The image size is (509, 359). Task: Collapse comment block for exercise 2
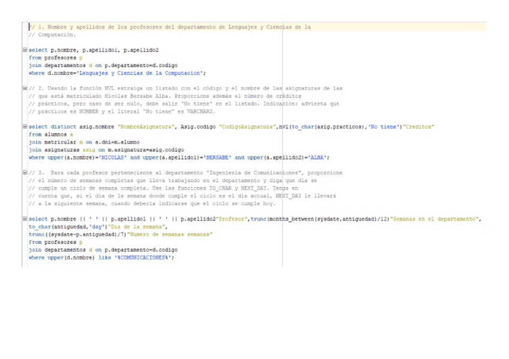click(25, 88)
